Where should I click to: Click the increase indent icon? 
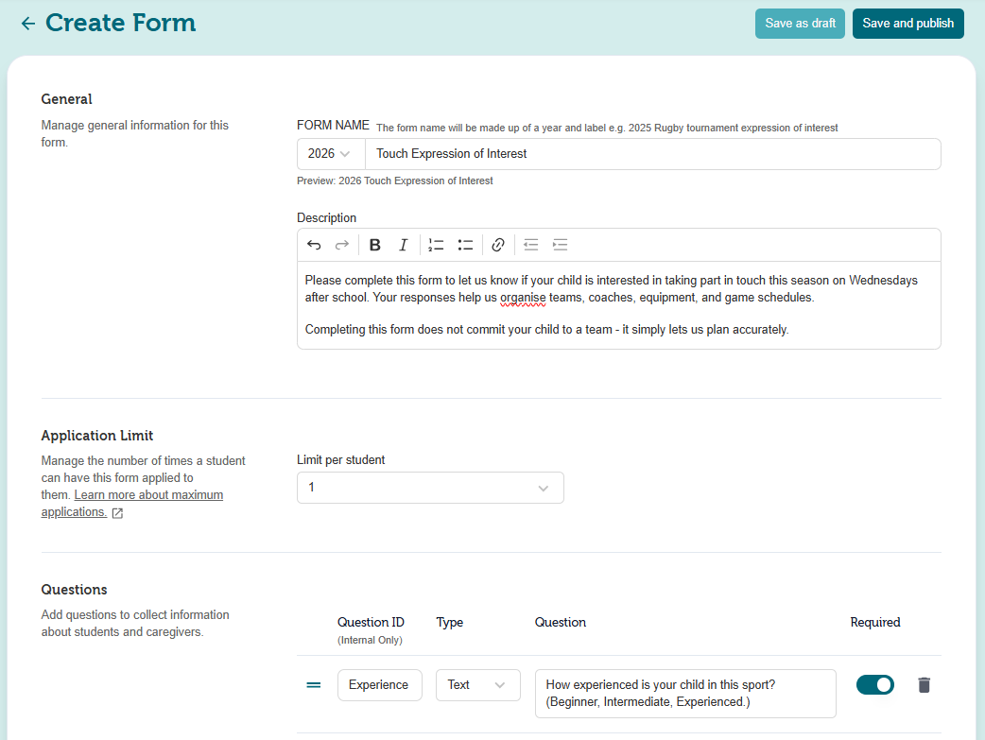[560, 245]
